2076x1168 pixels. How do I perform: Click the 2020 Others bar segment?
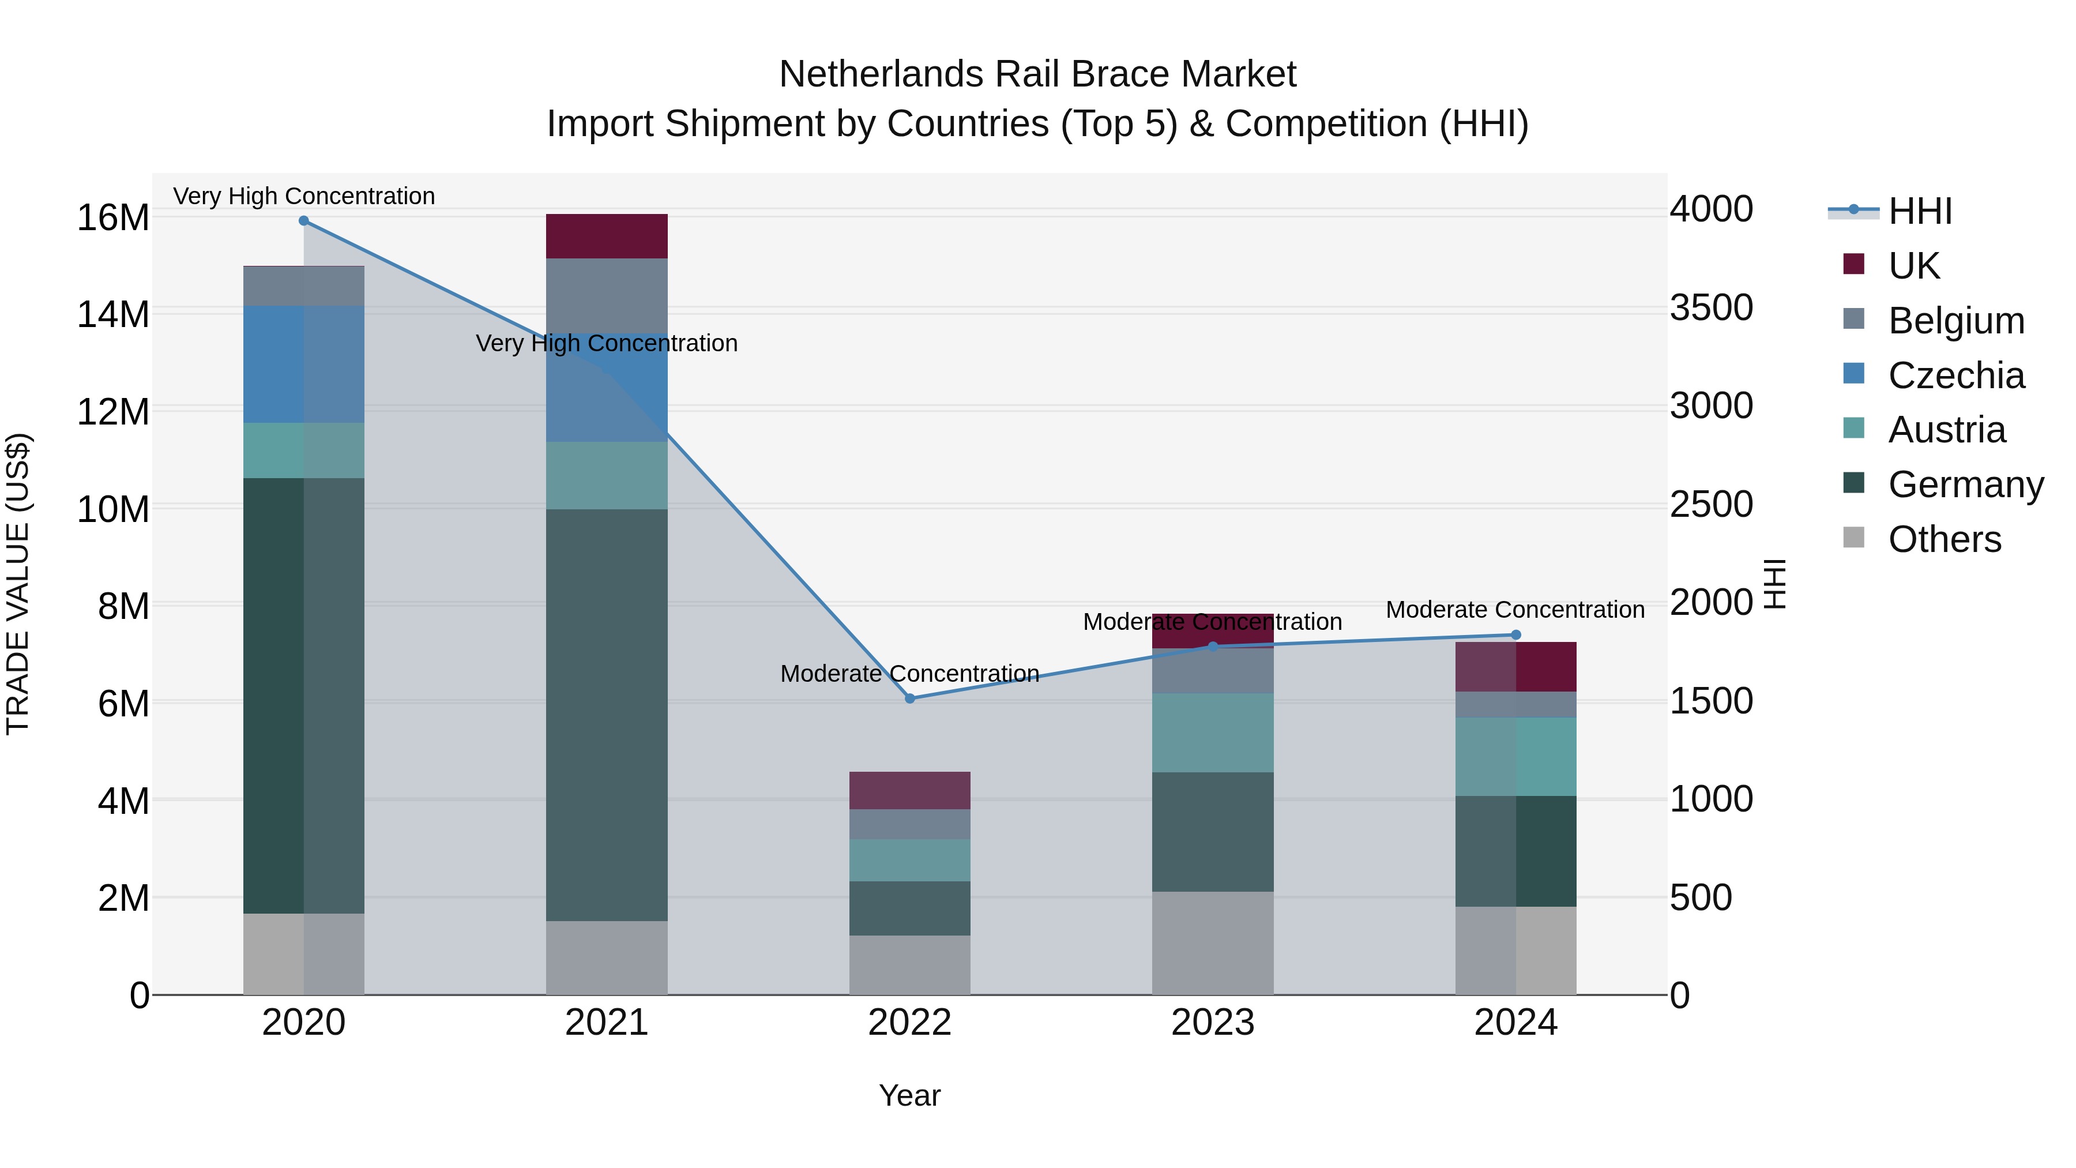pos(304,955)
